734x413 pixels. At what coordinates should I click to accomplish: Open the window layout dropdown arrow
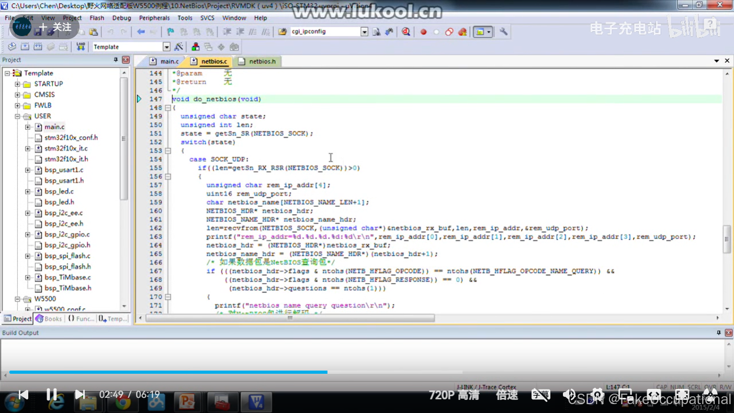489,32
